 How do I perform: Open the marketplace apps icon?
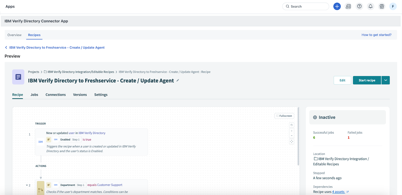(x=382, y=7)
